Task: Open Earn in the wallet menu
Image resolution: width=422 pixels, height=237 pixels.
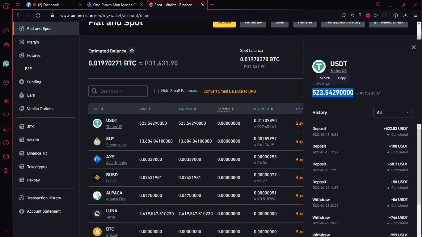Action: click(46, 95)
